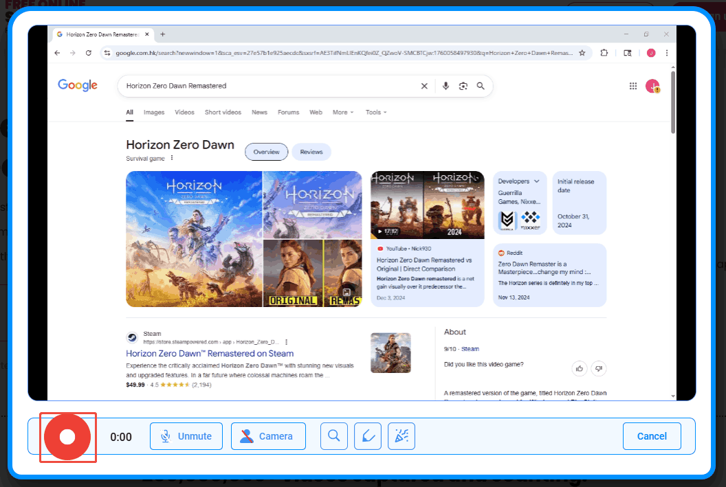This screenshot has width=726, height=487.
Task: Switch to the Short videos tab
Action: pos(223,113)
